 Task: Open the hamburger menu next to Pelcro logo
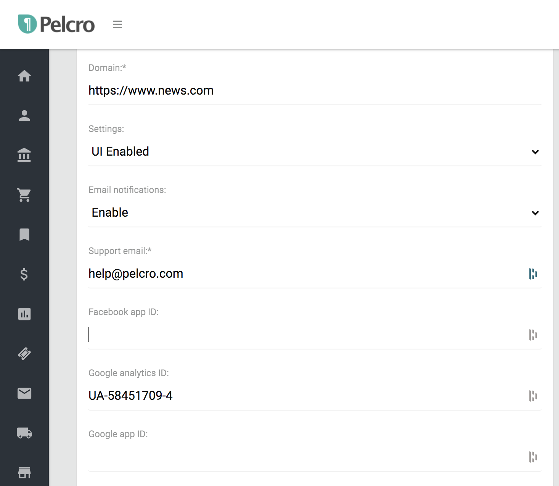tap(117, 24)
